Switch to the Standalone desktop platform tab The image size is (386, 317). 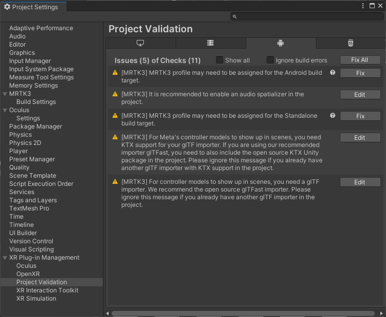tap(141, 43)
